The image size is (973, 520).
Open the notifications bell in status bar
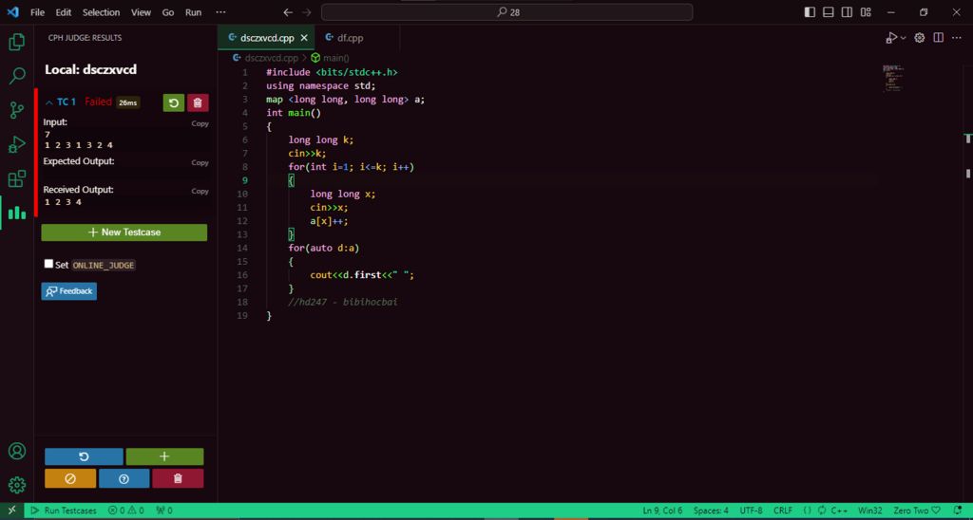[x=958, y=511]
